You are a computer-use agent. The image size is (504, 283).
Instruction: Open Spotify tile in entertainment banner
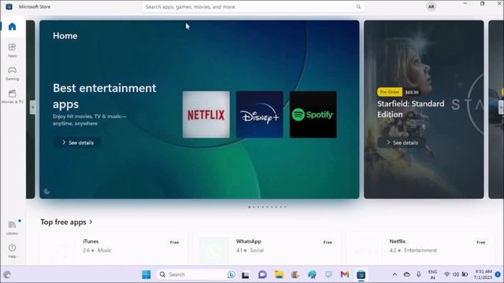313,115
